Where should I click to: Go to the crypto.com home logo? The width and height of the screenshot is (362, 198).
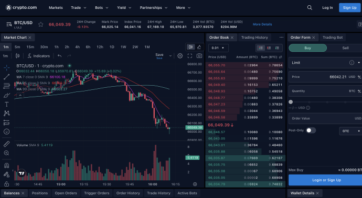click(x=21, y=8)
